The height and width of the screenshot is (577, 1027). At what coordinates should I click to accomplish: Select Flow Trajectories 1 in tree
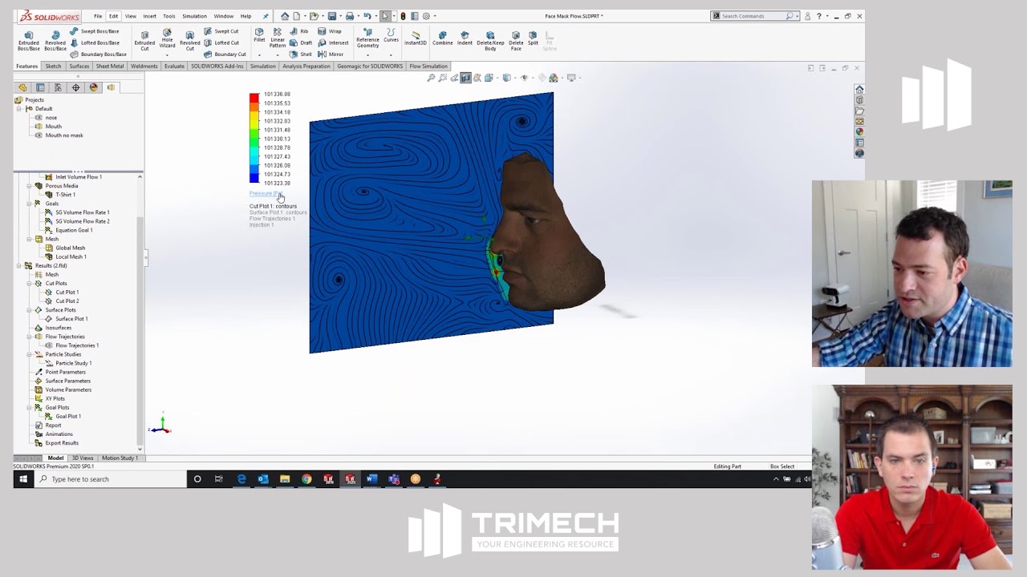click(77, 345)
